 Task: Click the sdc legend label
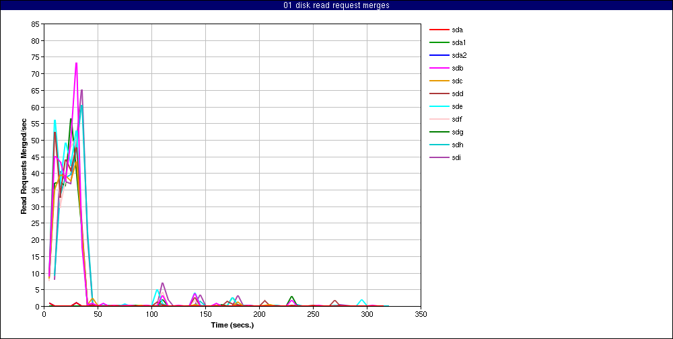(x=458, y=81)
